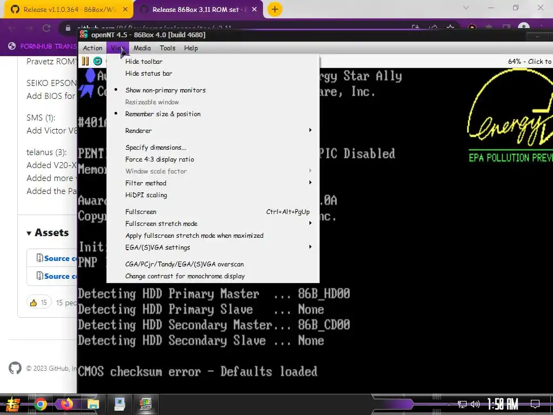Click the 15 thumbs-up reaction button

click(x=39, y=303)
